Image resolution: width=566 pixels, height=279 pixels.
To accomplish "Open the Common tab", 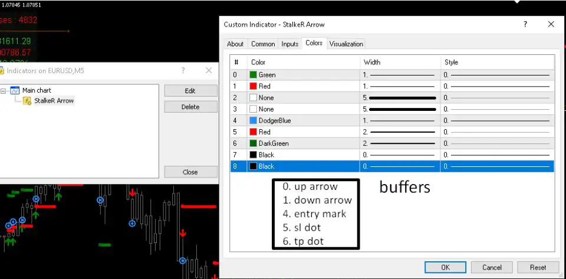I will [x=263, y=44].
